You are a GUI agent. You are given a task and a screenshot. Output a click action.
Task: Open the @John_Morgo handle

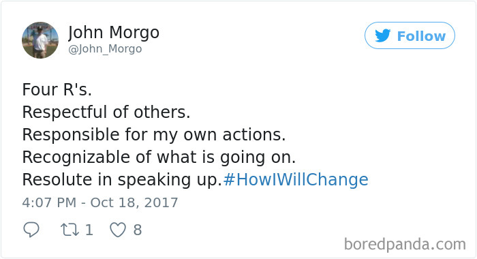click(x=105, y=48)
